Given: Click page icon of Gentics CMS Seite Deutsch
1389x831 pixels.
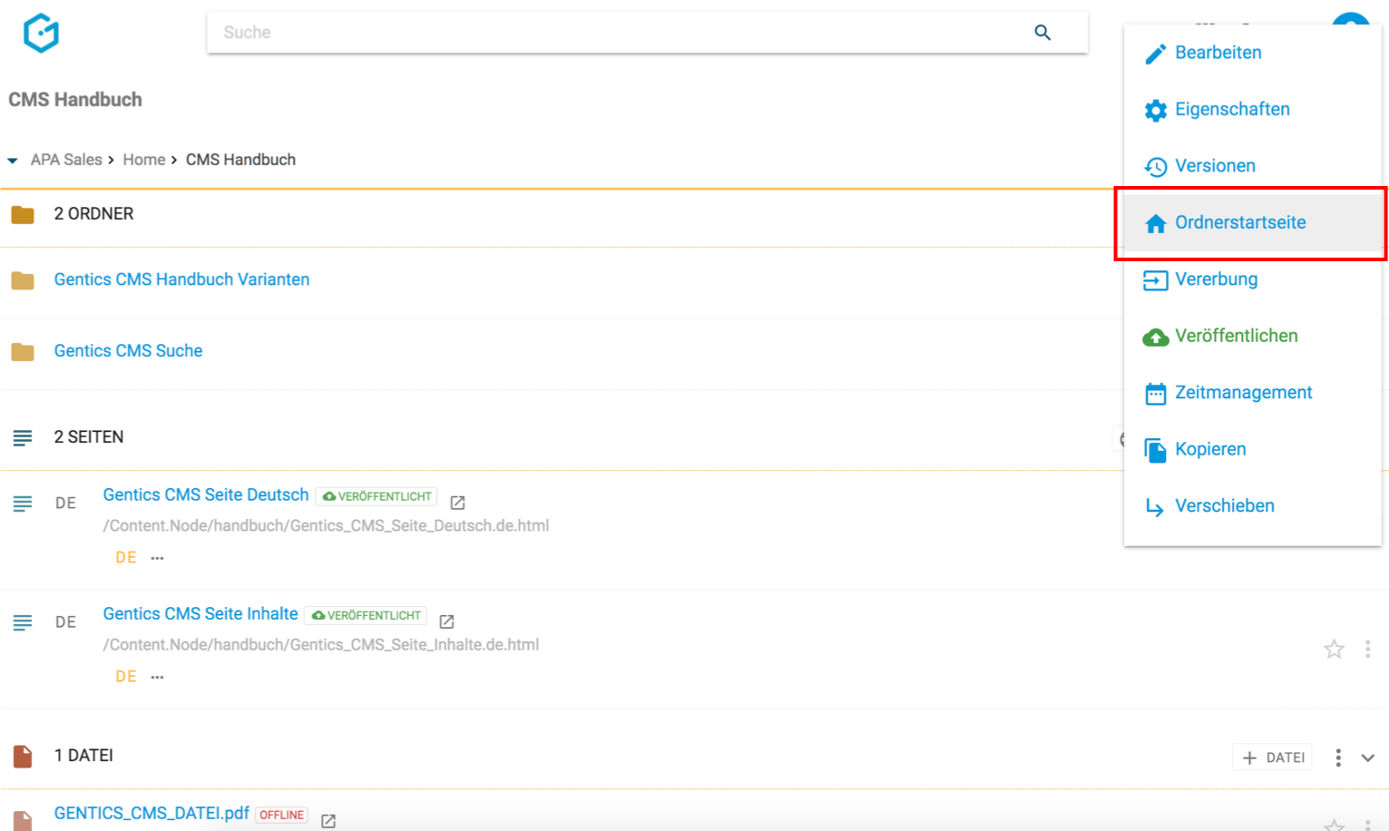Looking at the screenshot, I should 23,503.
